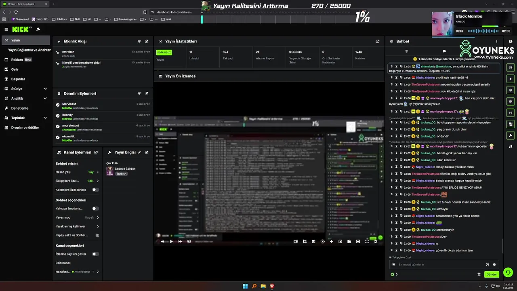Open Denetleme in the sidebar
Viewport: 517px width, 291px height.
(25, 108)
